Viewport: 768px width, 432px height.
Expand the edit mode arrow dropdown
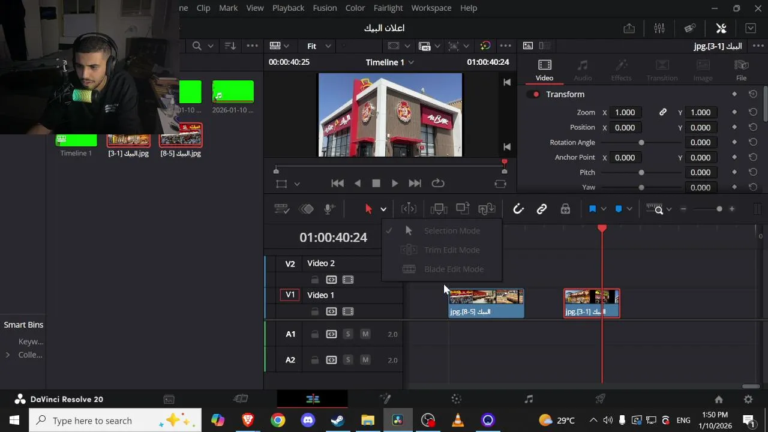click(383, 209)
